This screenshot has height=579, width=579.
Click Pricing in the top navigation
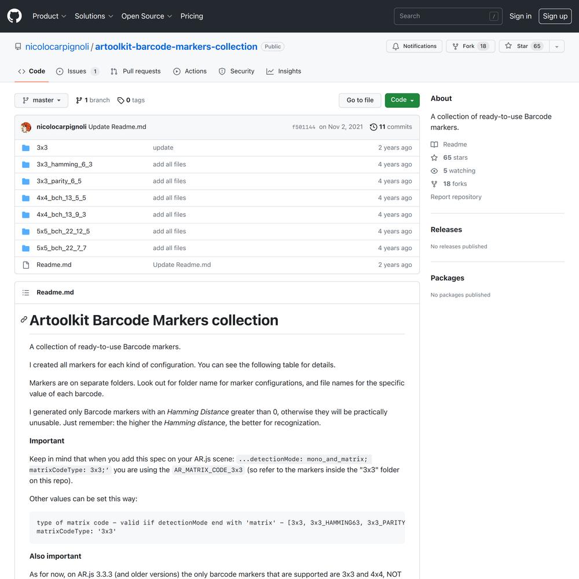point(192,16)
